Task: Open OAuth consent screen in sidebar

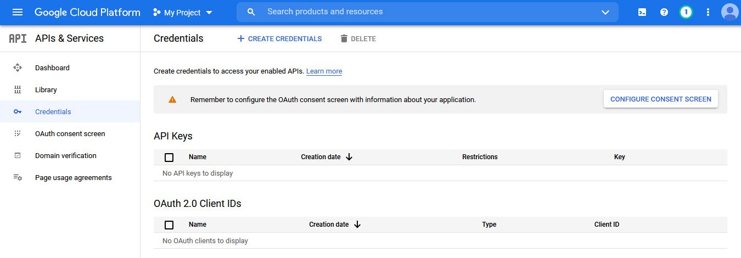Action: 70,133
